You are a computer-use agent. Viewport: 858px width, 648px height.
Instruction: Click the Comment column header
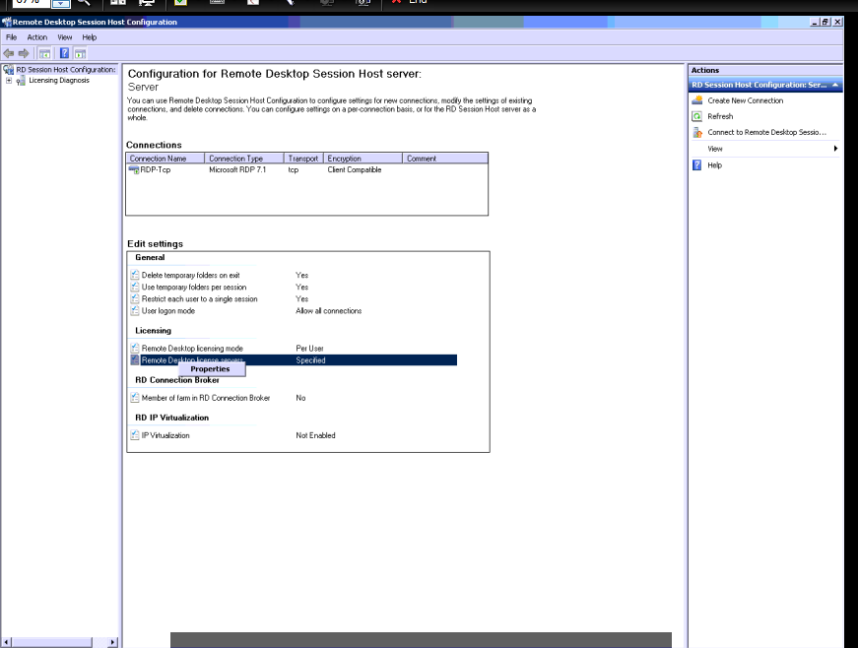(x=445, y=159)
